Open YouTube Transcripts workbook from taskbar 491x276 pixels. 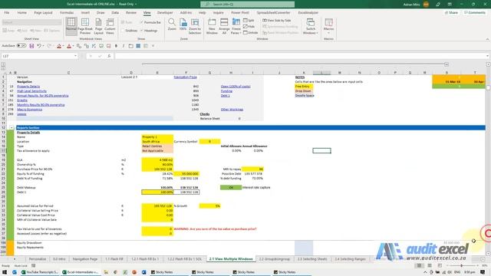pyautogui.click(x=39, y=272)
